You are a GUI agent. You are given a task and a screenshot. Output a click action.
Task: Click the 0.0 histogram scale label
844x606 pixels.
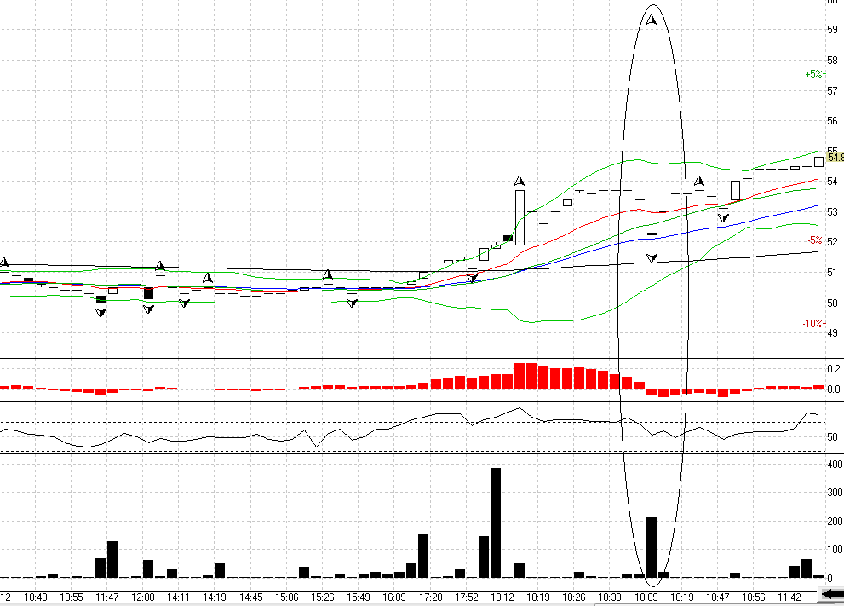pos(834,389)
